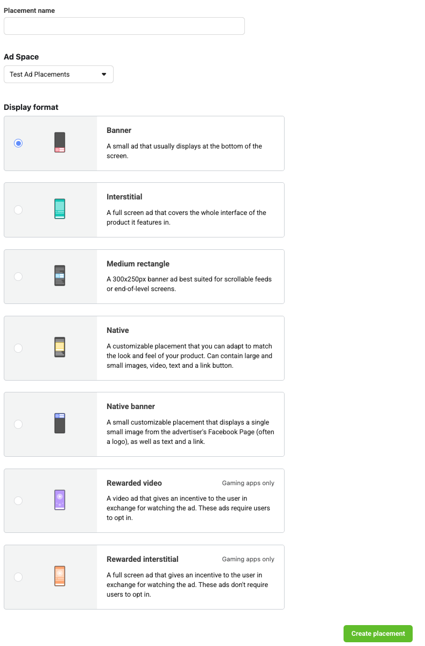Viewport: 425px width, 646px height.
Task: Pick the Rewarded interstitial radio button
Action: [x=18, y=577]
